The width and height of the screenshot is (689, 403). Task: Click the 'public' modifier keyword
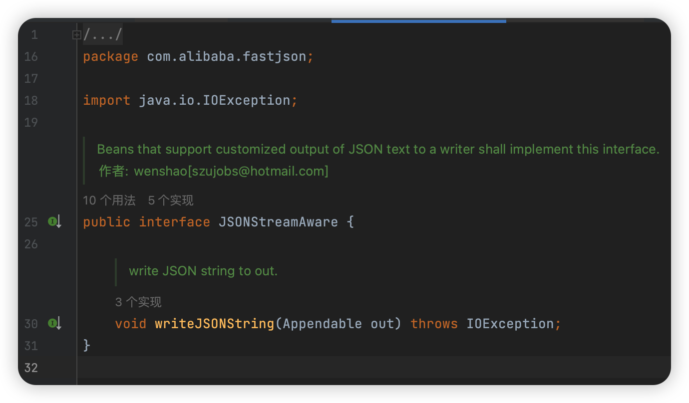point(106,222)
